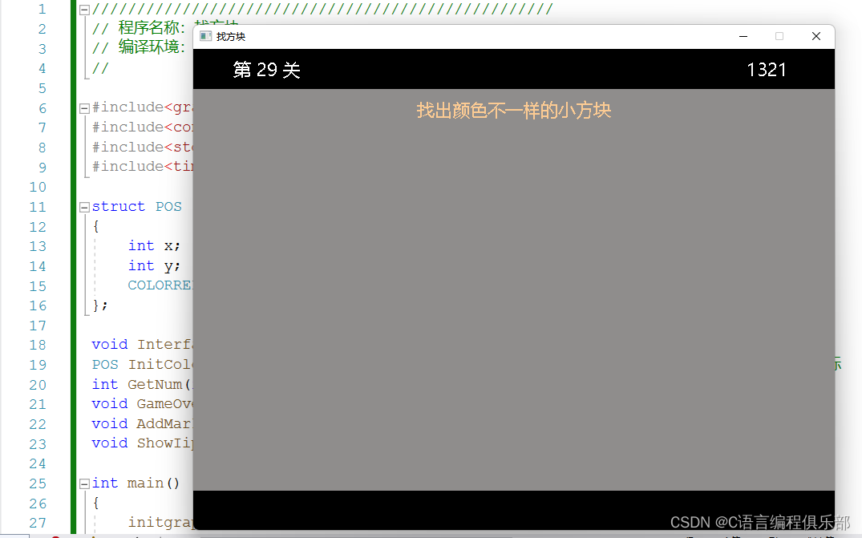Close the 找方块 game window
The image size is (862, 538).
pyautogui.click(x=815, y=36)
